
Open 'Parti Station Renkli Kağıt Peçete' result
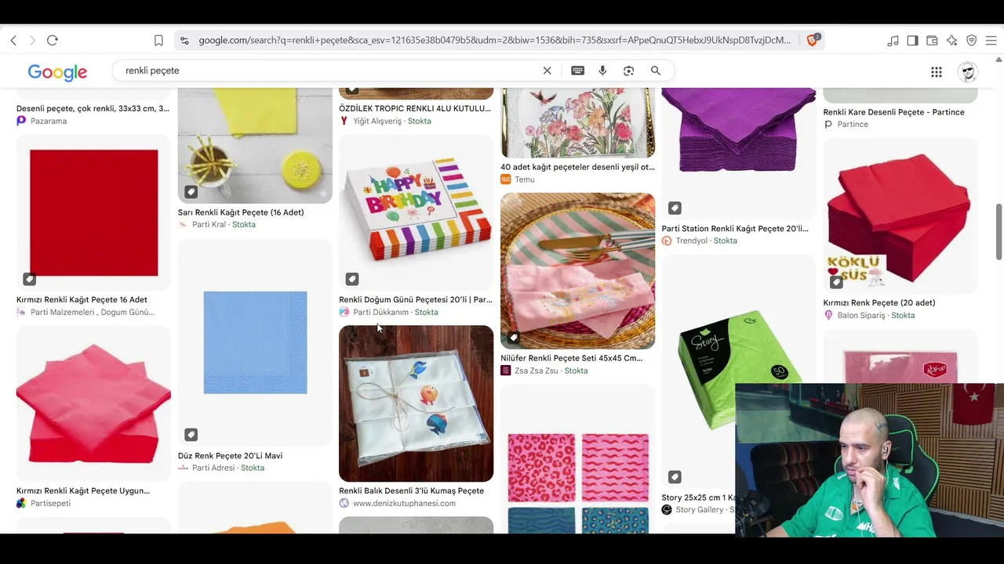coord(735,228)
